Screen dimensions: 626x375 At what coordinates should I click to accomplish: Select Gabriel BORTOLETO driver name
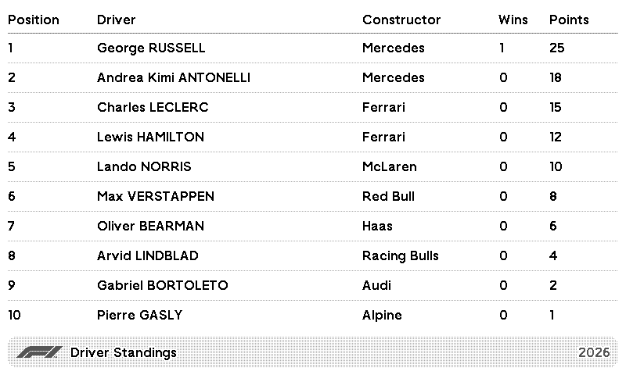click(163, 285)
